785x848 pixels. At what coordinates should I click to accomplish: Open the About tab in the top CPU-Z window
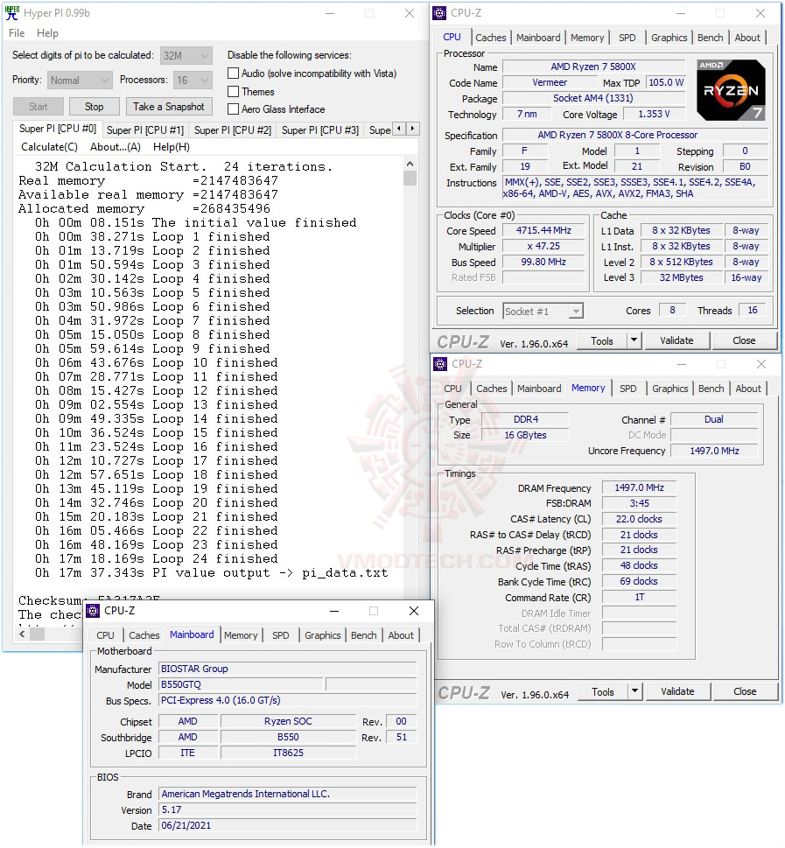[747, 38]
